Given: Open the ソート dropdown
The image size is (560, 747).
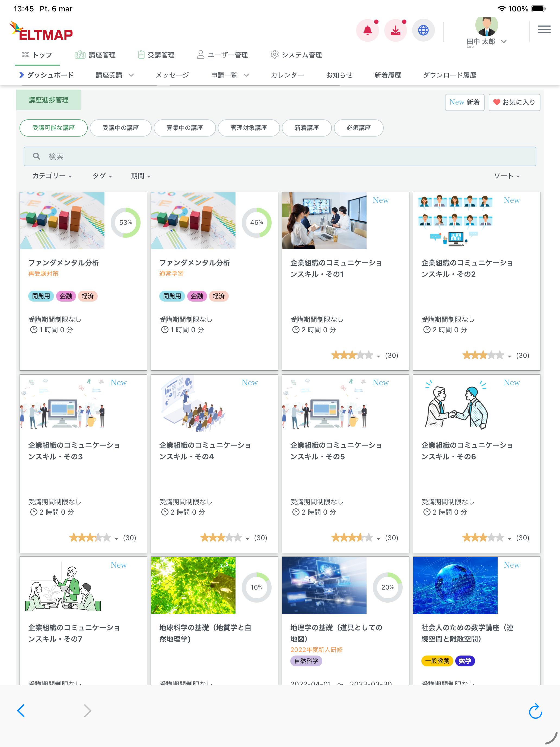Looking at the screenshot, I should pyautogui.click(x=507, y=176).
